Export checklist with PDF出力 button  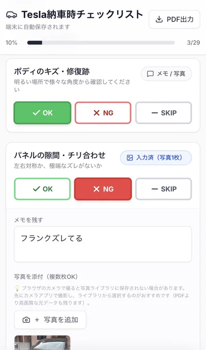[x=175, y=20]
